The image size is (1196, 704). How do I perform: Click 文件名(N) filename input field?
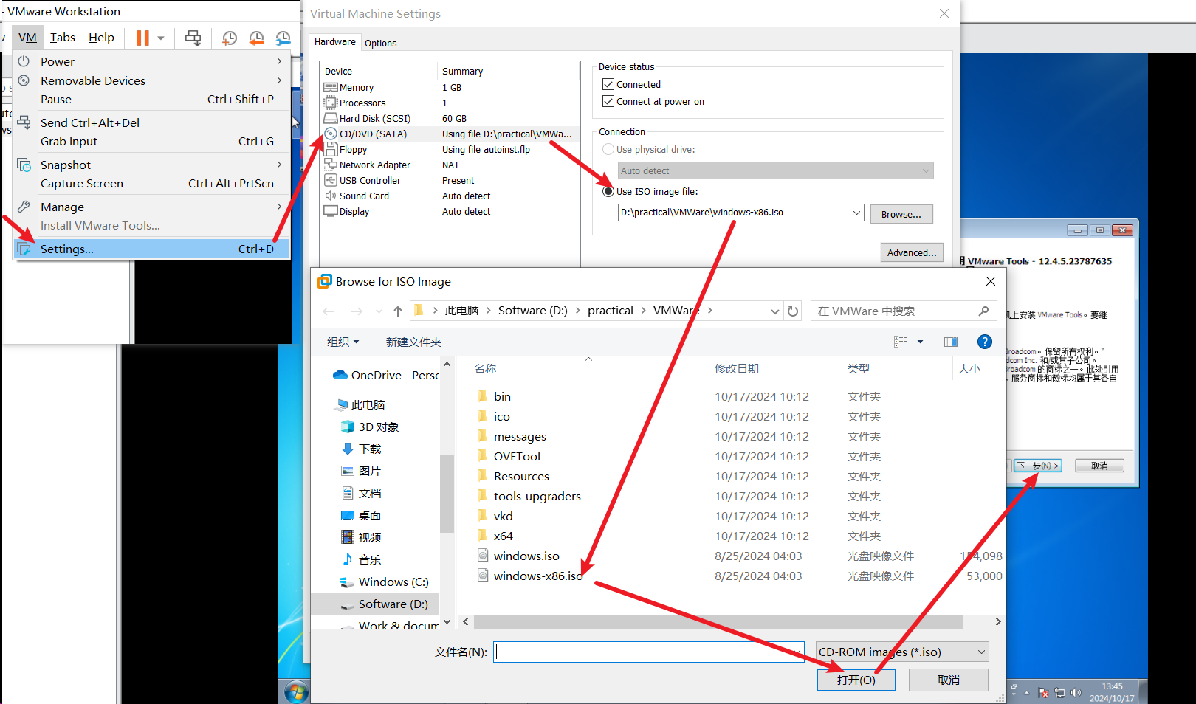pyautogui.click(x=649, y=652)
